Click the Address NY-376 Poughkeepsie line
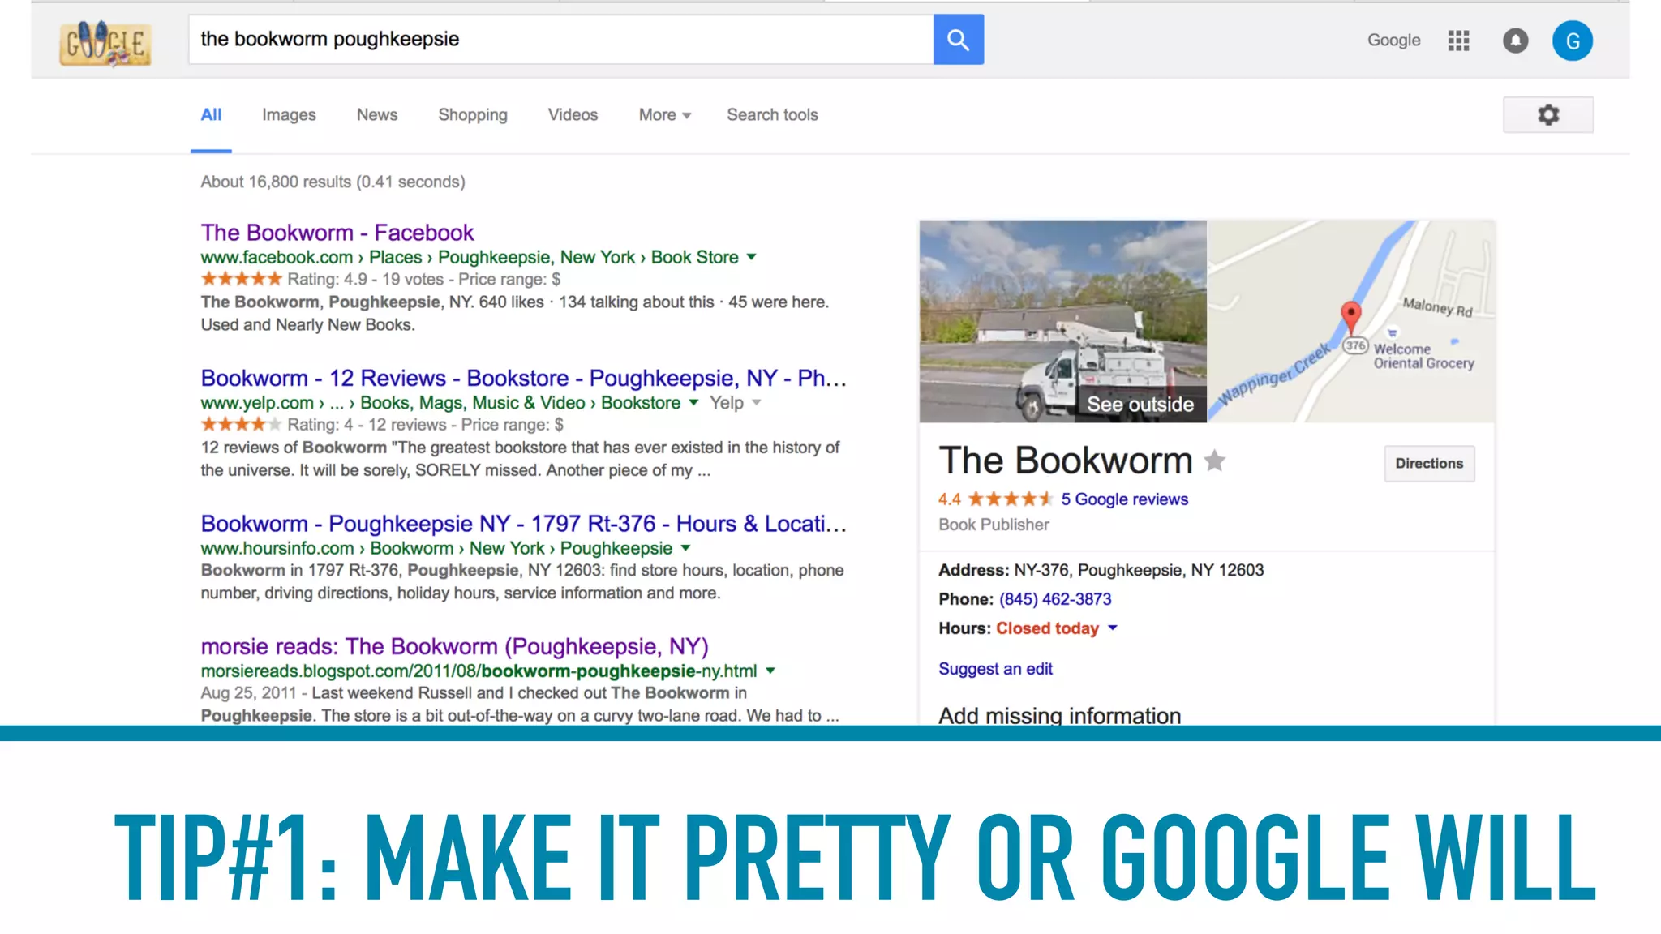Viewport: 1661px width, 934px height. click(1101, 570)
